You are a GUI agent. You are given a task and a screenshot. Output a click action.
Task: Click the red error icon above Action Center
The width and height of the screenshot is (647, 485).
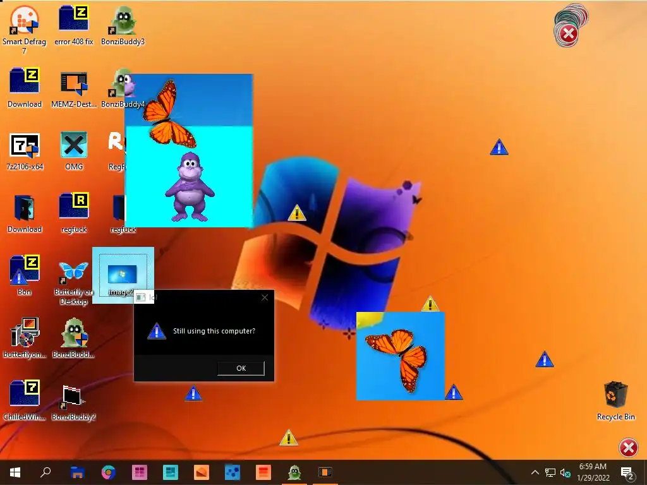[629, 448]
